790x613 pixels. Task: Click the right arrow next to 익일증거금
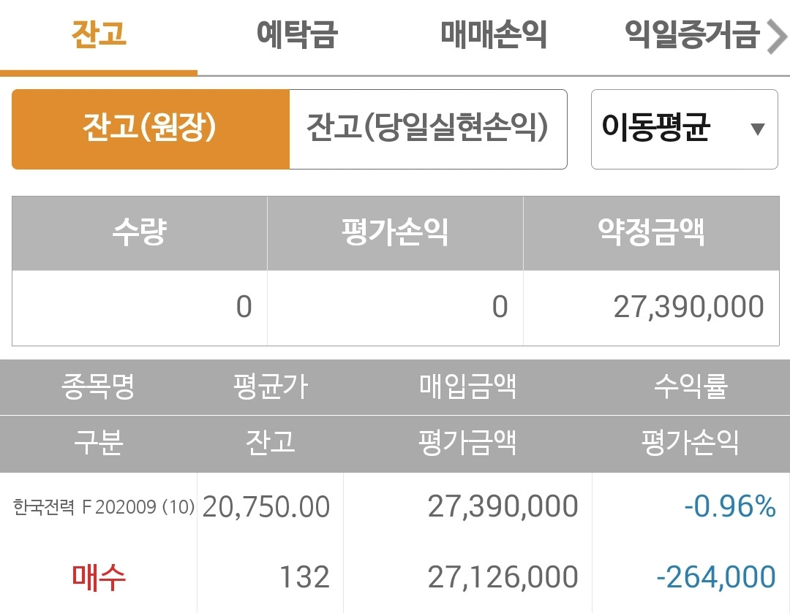click(778, 37)
